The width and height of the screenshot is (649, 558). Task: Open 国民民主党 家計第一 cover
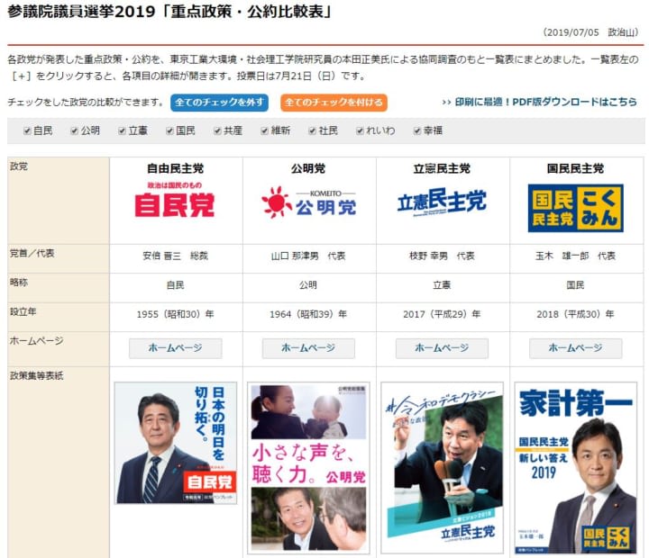pos(576,468)
